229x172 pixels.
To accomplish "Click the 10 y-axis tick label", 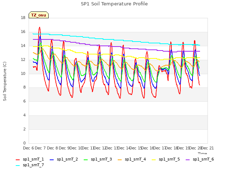I will pyautogui.click(x=23, y=73).
